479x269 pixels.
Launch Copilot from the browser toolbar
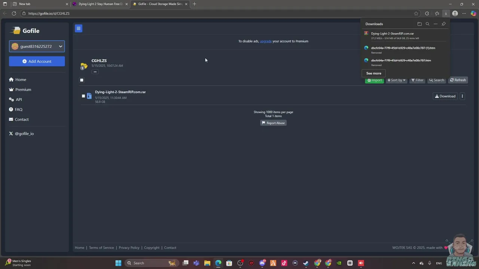click(x=473, y=13)
